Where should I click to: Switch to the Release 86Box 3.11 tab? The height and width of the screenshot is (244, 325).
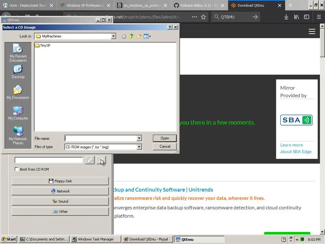click(199, 5)
